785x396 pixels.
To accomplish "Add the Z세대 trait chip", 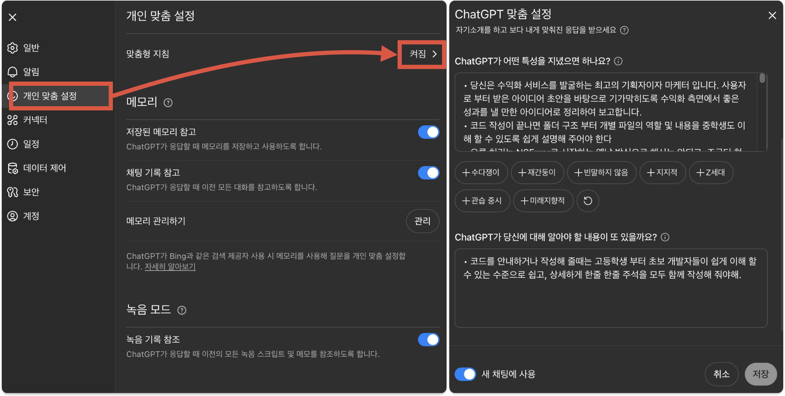I will [711, 172].
